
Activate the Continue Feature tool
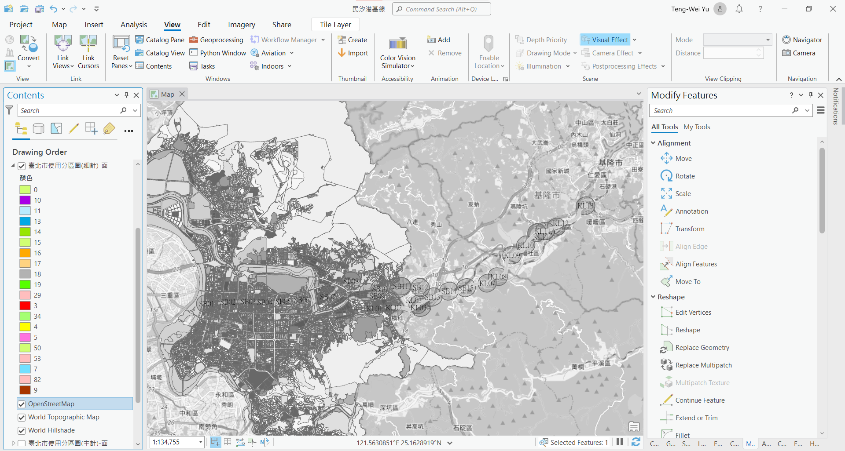tap(700, 400)
